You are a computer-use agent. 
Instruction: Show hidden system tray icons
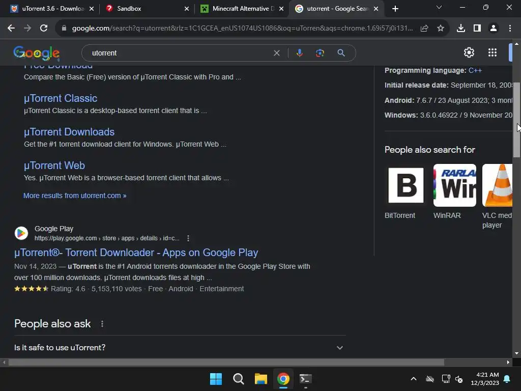(x=414, y=379)
